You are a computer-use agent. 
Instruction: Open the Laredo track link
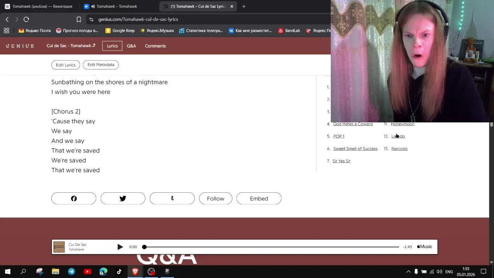coord(398,136)
